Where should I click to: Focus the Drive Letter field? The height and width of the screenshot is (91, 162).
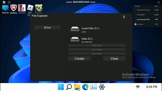point(97,50)
